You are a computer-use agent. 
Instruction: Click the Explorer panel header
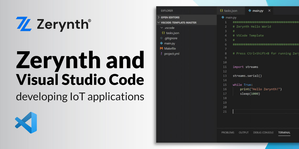[167, 11]
